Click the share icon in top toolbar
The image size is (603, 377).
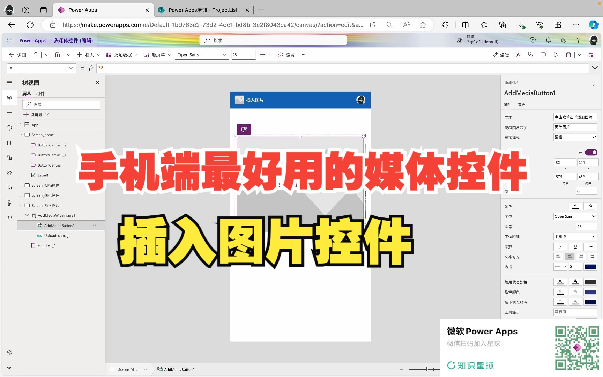[518, 54]
